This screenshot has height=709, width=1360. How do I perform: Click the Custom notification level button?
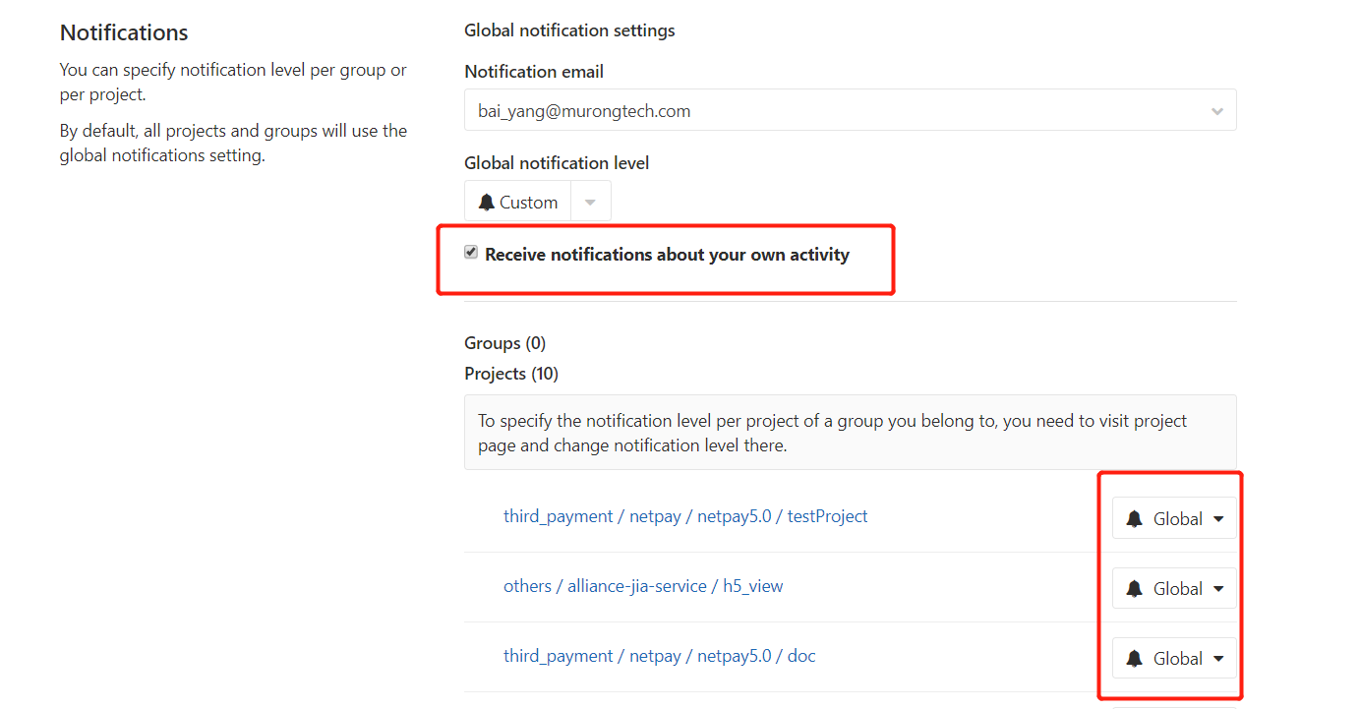(517, 202)
